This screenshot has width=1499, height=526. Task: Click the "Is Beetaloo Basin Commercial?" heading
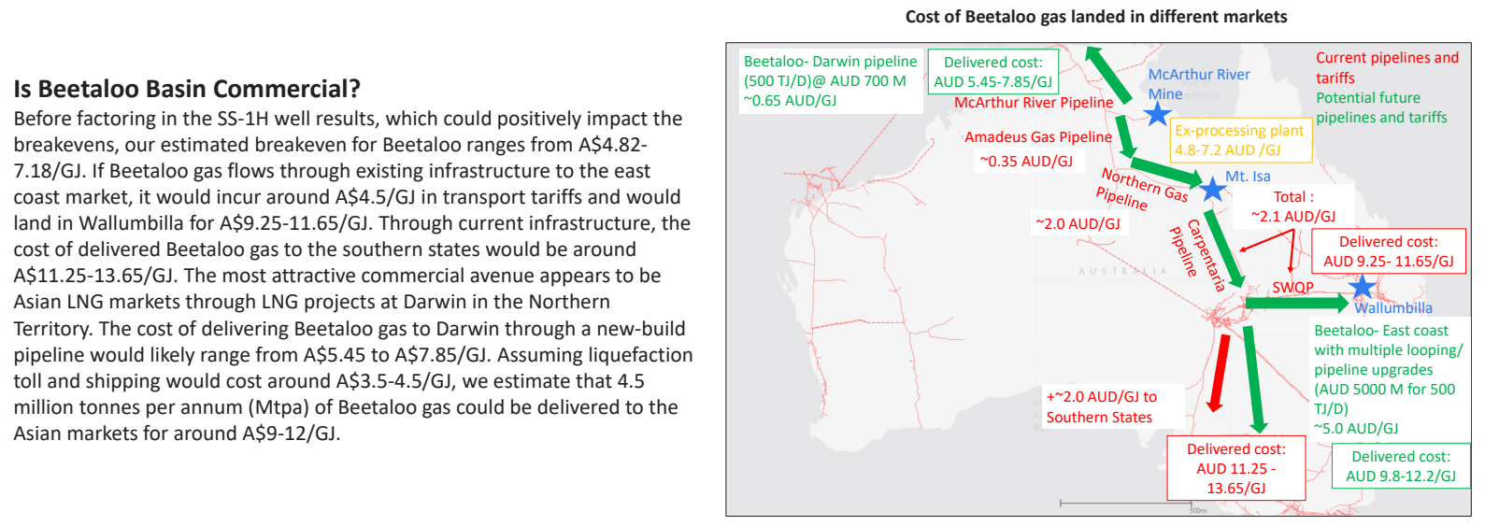(187, 89)
